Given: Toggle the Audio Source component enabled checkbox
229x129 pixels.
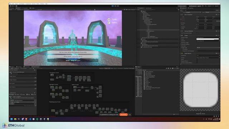Looking at the screenshot, I should coord(184,53).
